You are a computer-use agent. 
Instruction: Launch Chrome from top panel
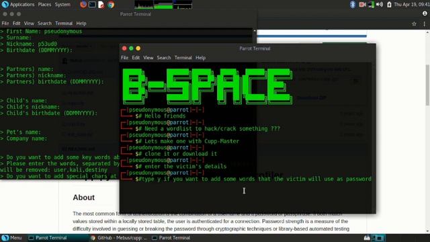[x=111, y=5]
